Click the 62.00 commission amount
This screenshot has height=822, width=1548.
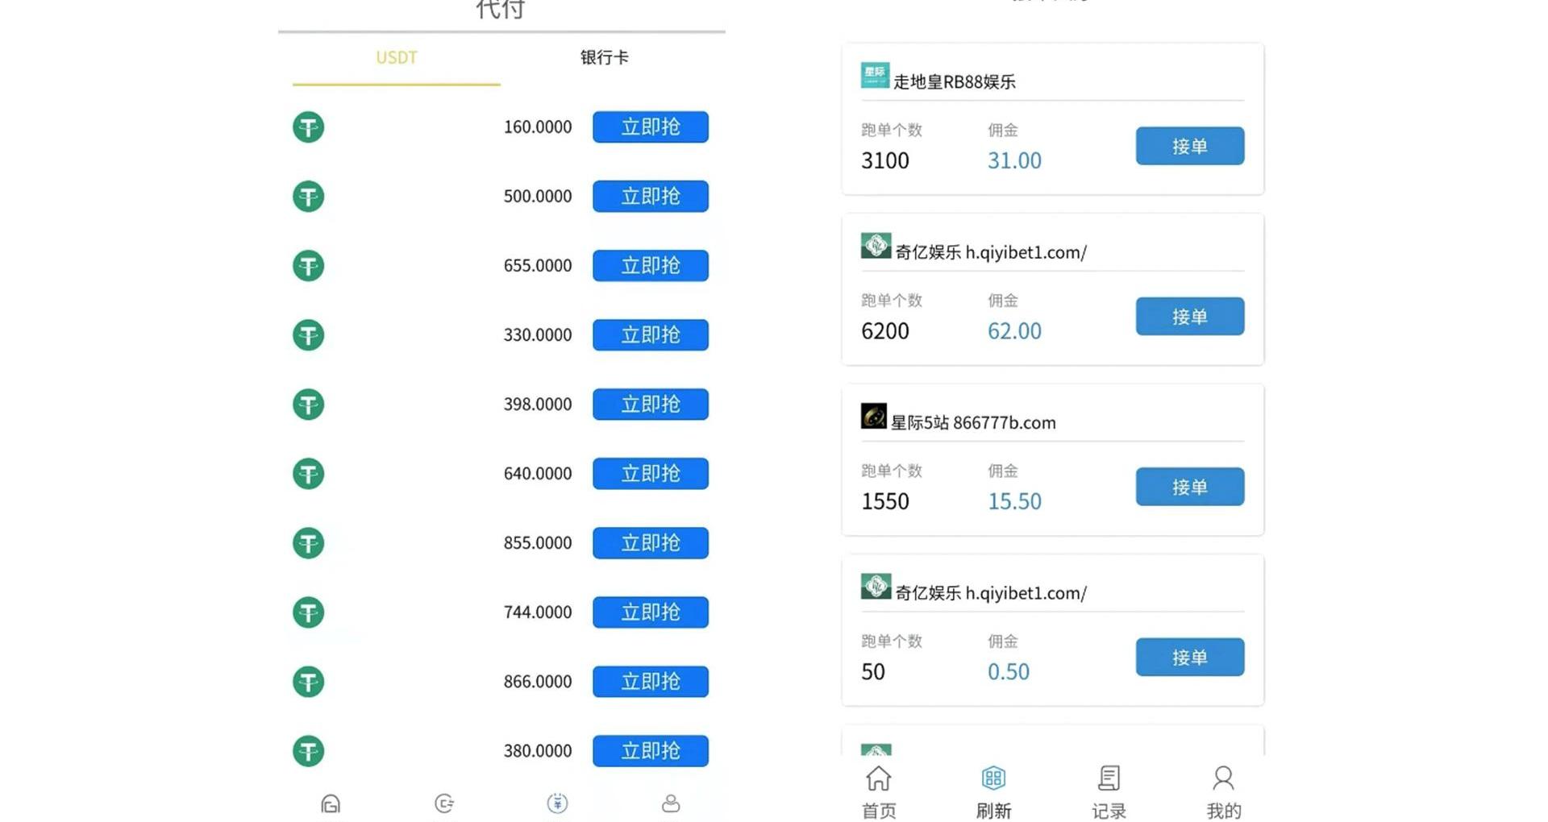pos(1014,331)
